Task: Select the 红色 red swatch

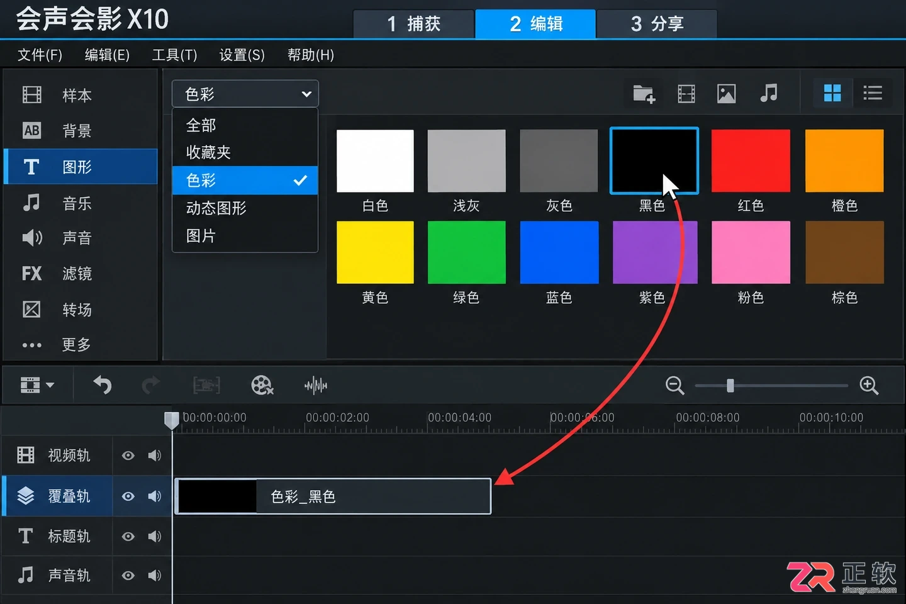Action: [751, 161]
